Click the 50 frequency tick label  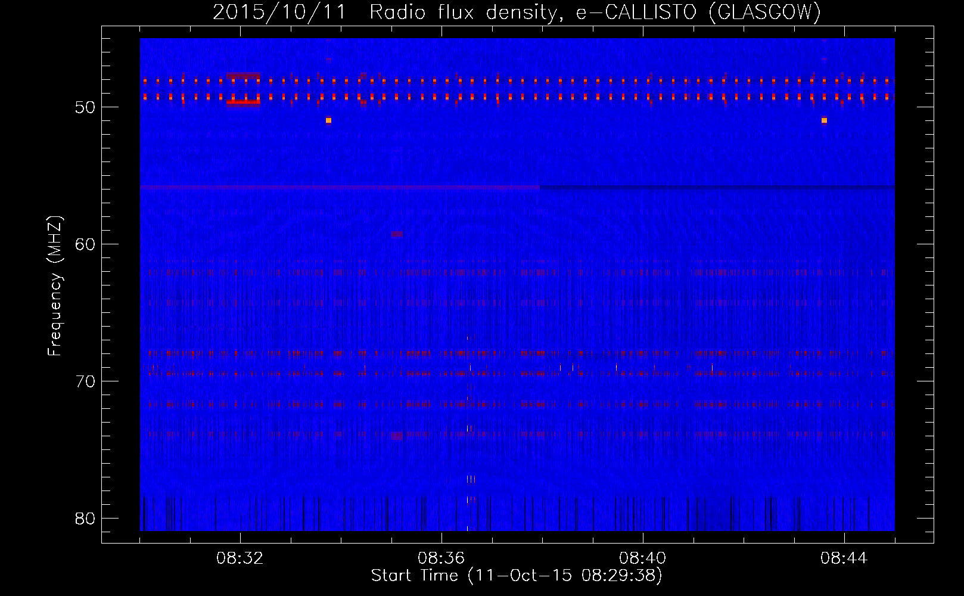(x=85, y=107)
